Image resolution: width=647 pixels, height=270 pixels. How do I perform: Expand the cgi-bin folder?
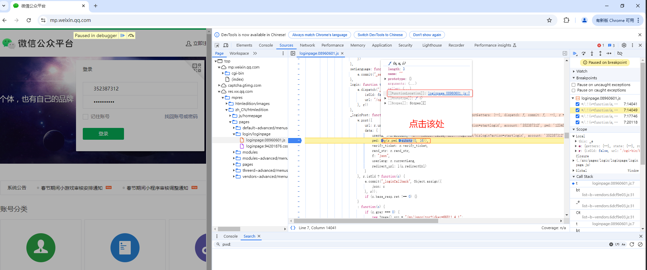pyautogui.click(x=223, y=73)
